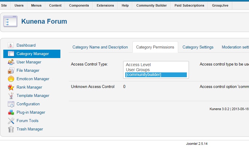Click the User Manager people icon
249x149 pixels.
[x=11, y=62]
